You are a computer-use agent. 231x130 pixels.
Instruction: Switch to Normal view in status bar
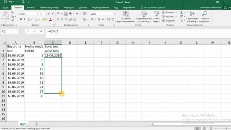tap(197, 129)
